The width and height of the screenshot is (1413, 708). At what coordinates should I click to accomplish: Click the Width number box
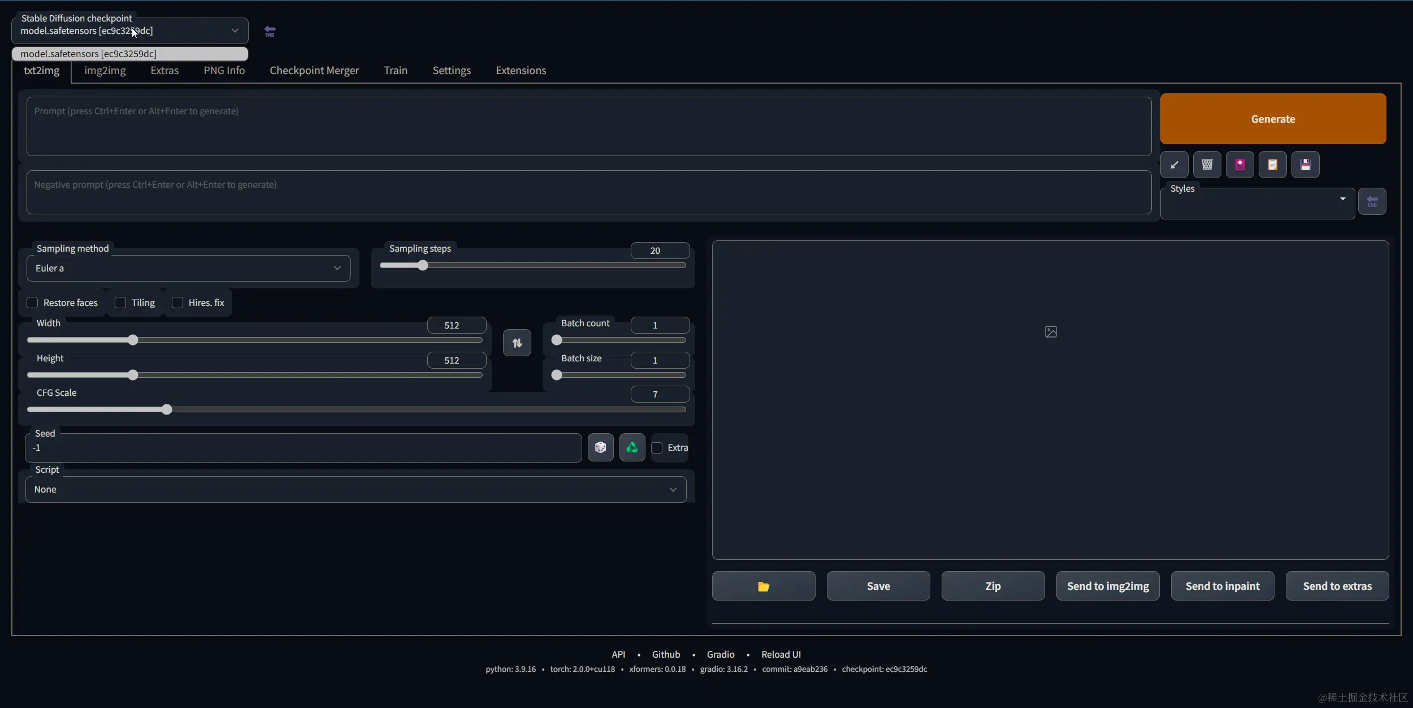point(457,325)
